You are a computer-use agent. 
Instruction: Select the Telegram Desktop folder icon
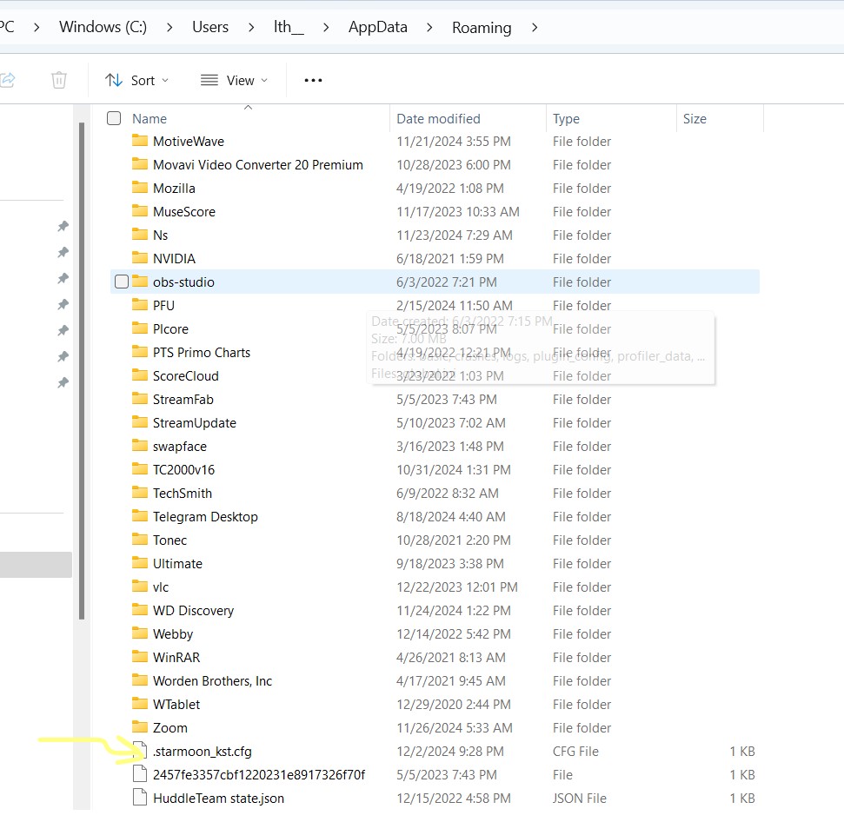140,516
